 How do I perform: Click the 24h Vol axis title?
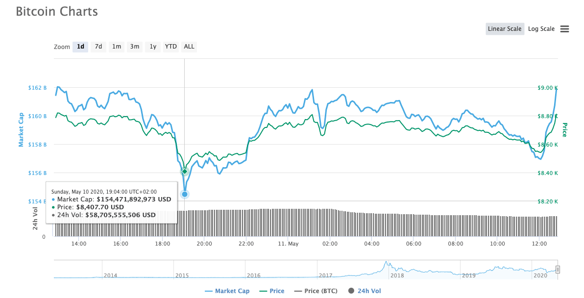click(x=35, y=219)
